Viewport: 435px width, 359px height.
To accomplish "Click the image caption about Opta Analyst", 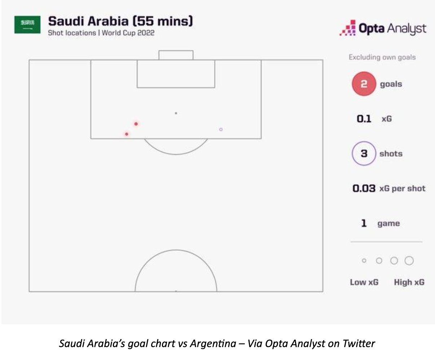I will point(217,343).
